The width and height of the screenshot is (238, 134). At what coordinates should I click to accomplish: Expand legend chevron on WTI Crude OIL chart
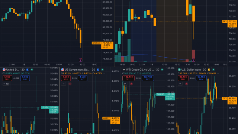click(x=125, y=84)
